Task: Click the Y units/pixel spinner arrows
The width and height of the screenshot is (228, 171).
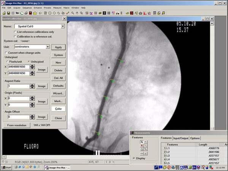Action: (32, 73)
